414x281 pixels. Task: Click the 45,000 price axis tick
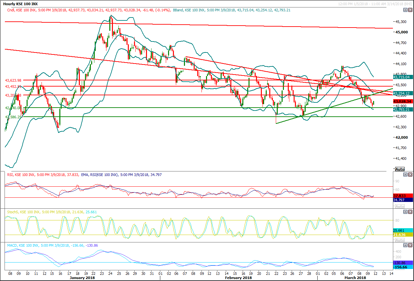(401, 32)
